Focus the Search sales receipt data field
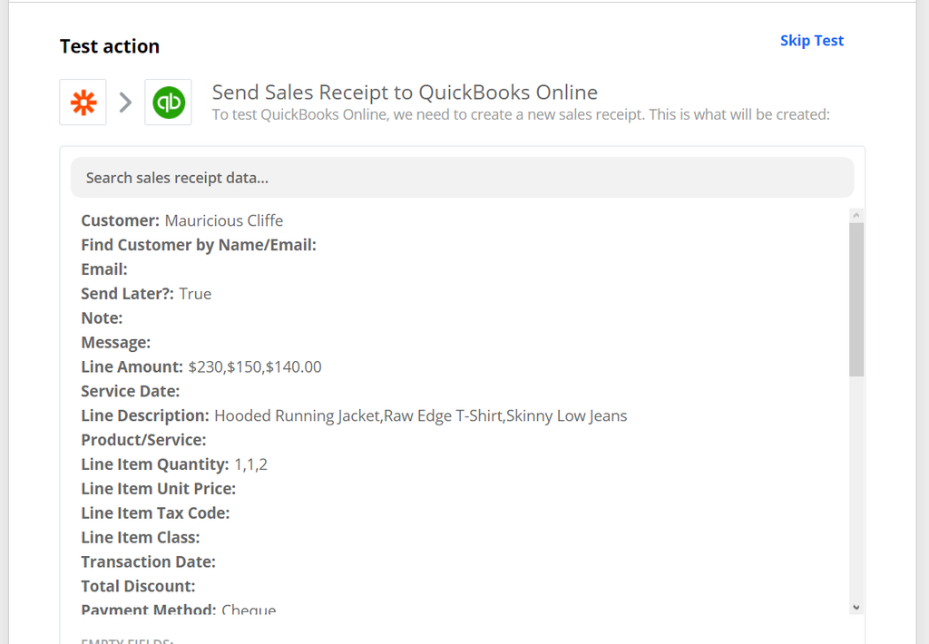This screenshot has width=929, height=644. tap(462, 178)
